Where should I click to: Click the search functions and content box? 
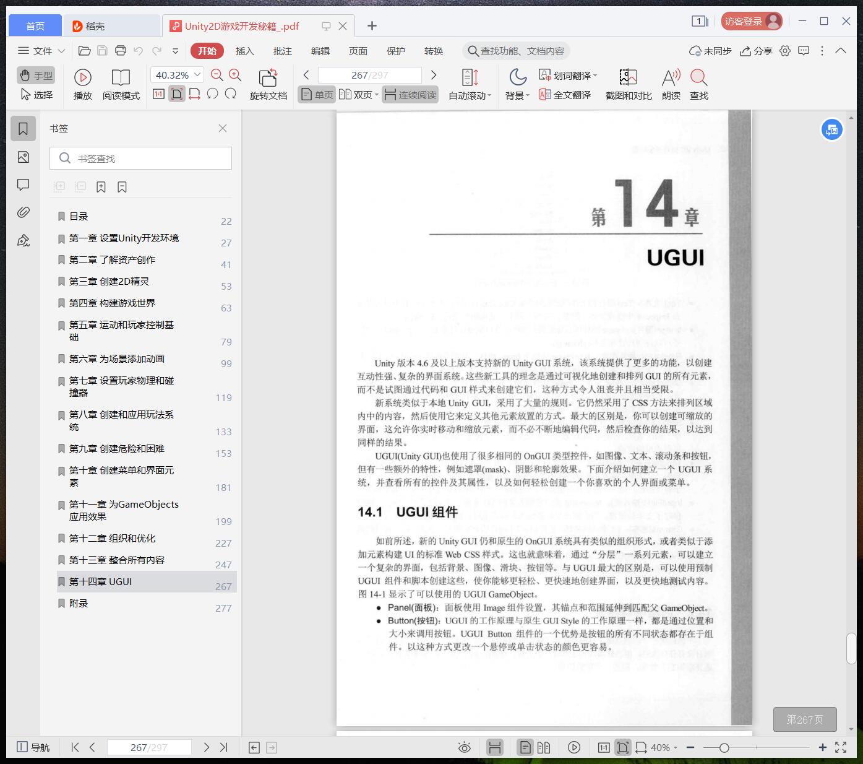coord(516,51)
